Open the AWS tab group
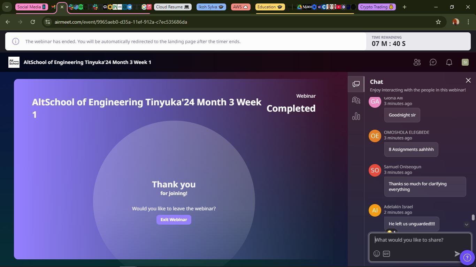This screenshot has height=267, width=476. (x=240, y=7)
